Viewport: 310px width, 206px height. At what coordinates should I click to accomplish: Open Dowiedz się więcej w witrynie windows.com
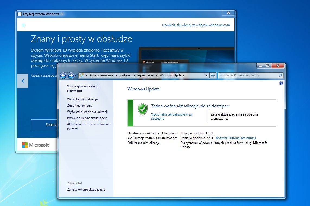[196, 25]
